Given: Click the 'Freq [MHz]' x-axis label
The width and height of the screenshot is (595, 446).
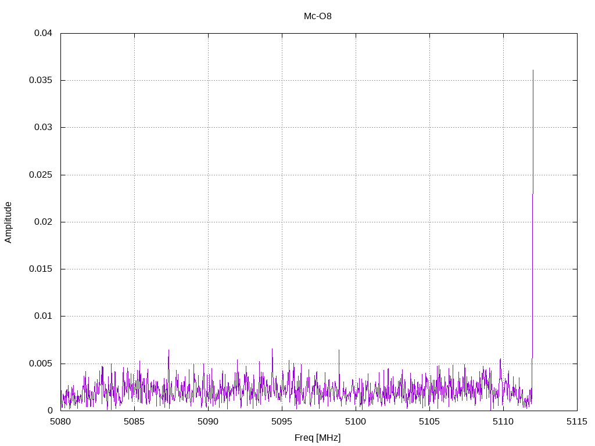Looking at the screenshot, I should [318, 437].
